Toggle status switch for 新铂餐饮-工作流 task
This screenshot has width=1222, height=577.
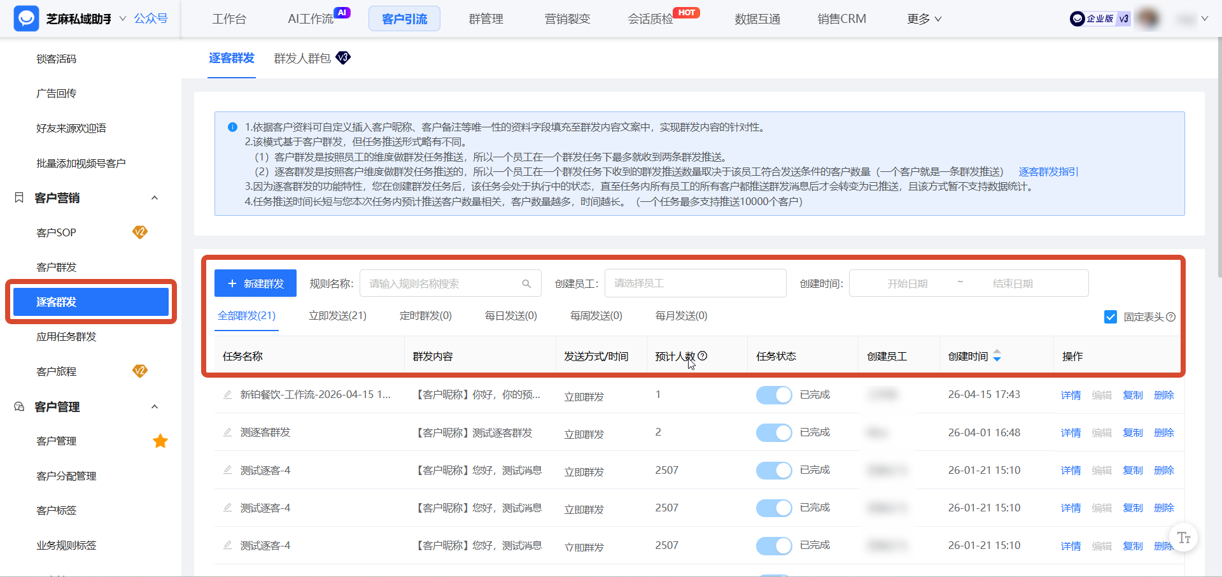click(x=774, y=395)
